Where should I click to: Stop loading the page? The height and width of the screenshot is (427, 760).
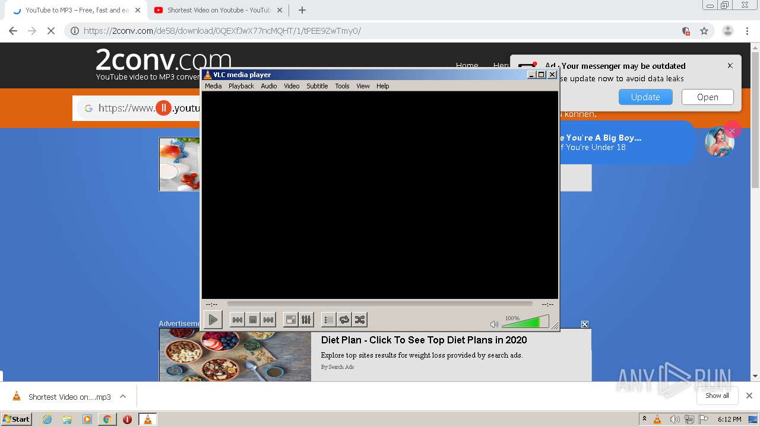(x=51, y=31)
